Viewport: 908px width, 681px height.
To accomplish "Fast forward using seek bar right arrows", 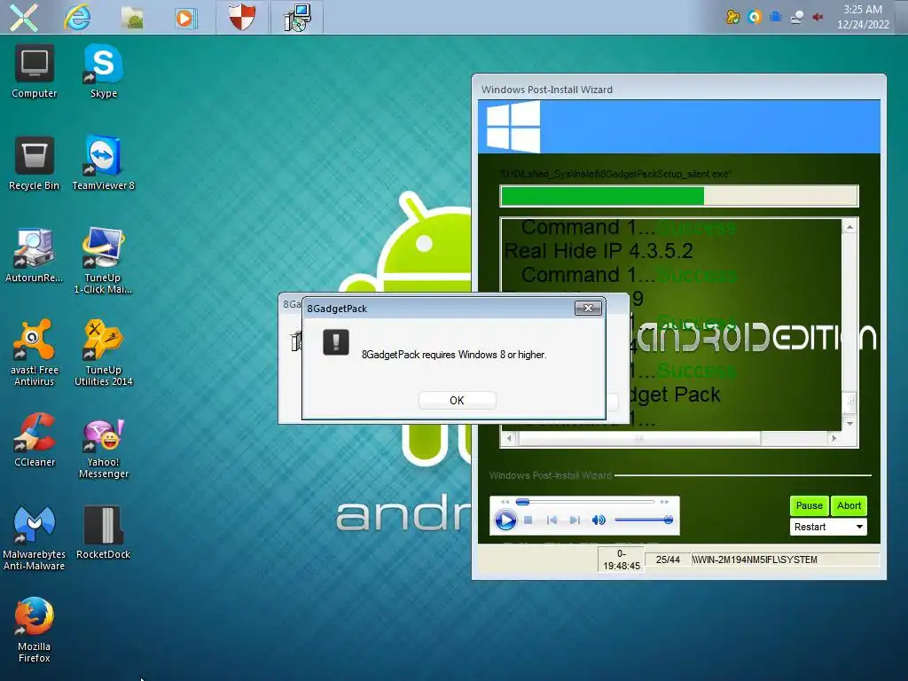I will click(x=664, y=502).
